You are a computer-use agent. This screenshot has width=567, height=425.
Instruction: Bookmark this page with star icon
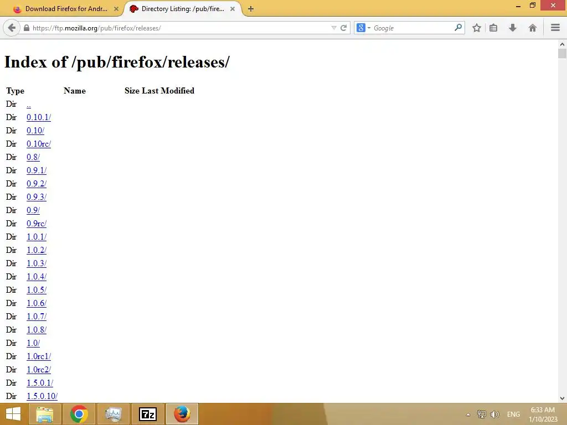click(x=477, y=28)
